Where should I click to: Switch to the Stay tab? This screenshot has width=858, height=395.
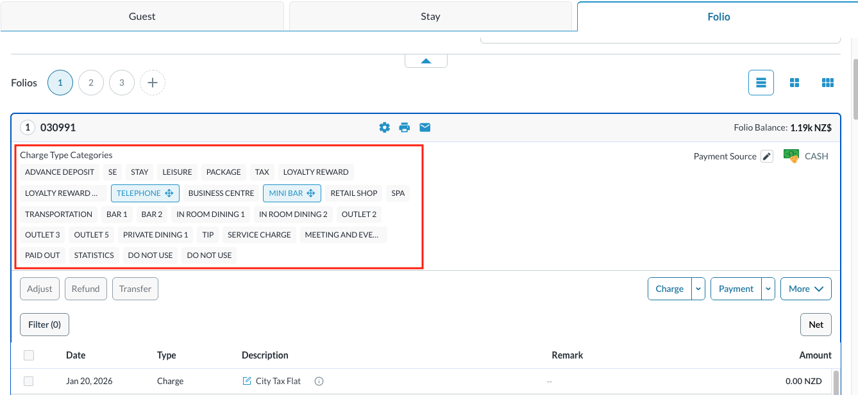[x=430, y=17]
